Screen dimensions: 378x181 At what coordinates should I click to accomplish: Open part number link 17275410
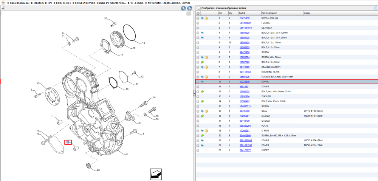(x=245, y=18)
